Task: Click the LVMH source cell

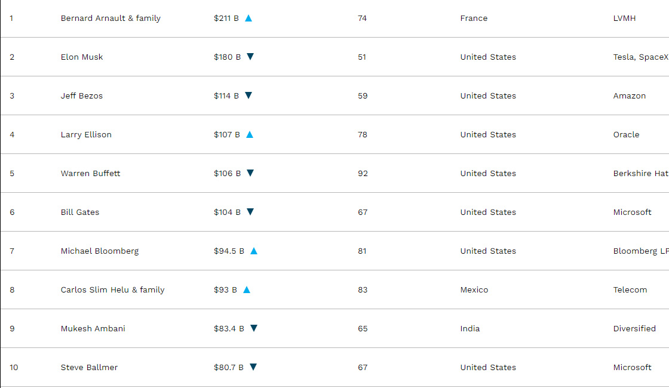Action: tap(624, 19)
